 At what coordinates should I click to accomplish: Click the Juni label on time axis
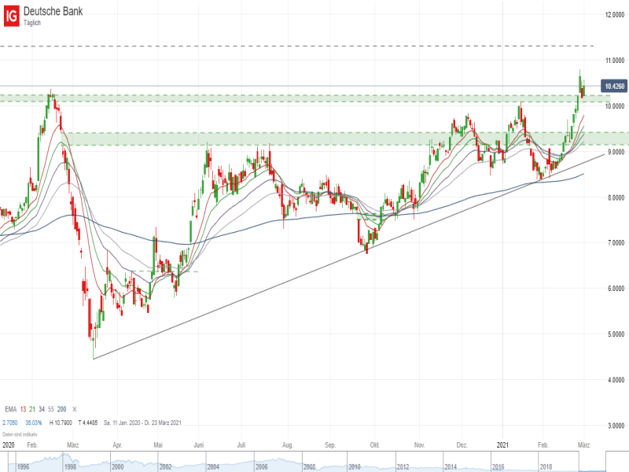(x=199, y=445)
